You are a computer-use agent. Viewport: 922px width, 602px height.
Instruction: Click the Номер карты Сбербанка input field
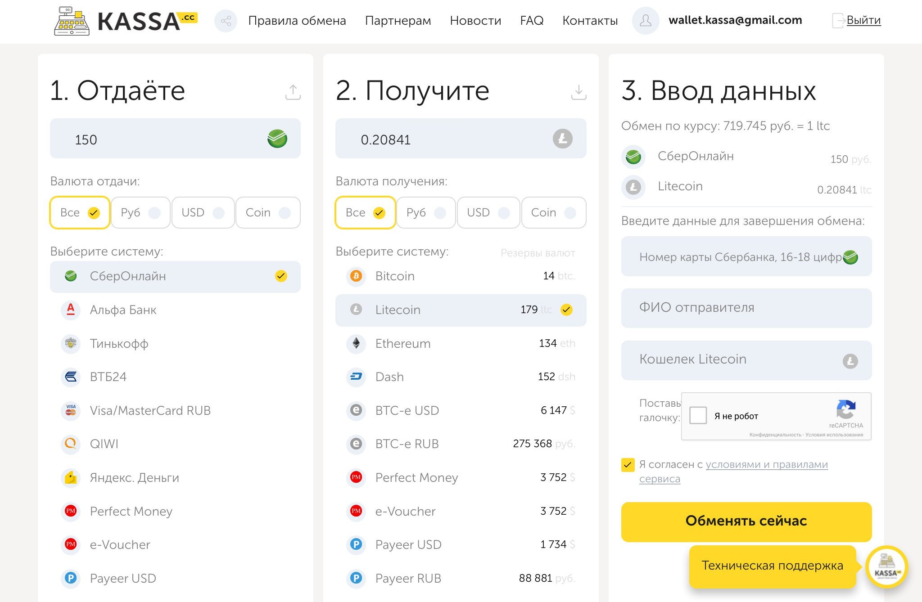click(746, 256)
